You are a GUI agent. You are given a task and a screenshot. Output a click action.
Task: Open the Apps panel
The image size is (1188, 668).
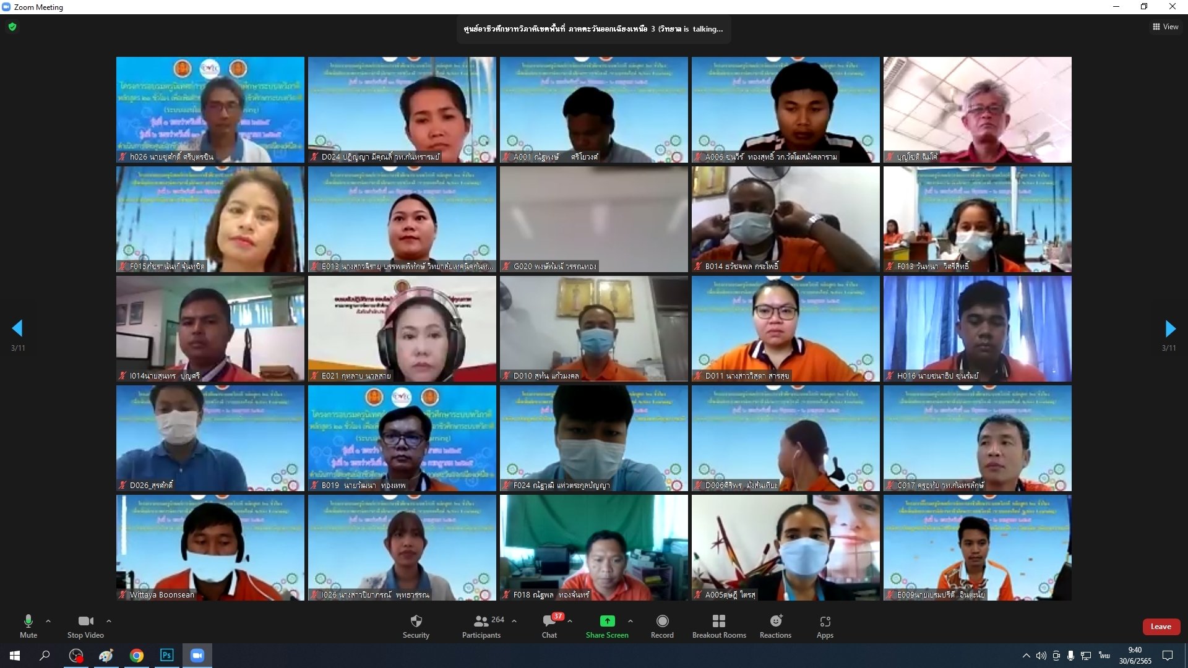825,625
